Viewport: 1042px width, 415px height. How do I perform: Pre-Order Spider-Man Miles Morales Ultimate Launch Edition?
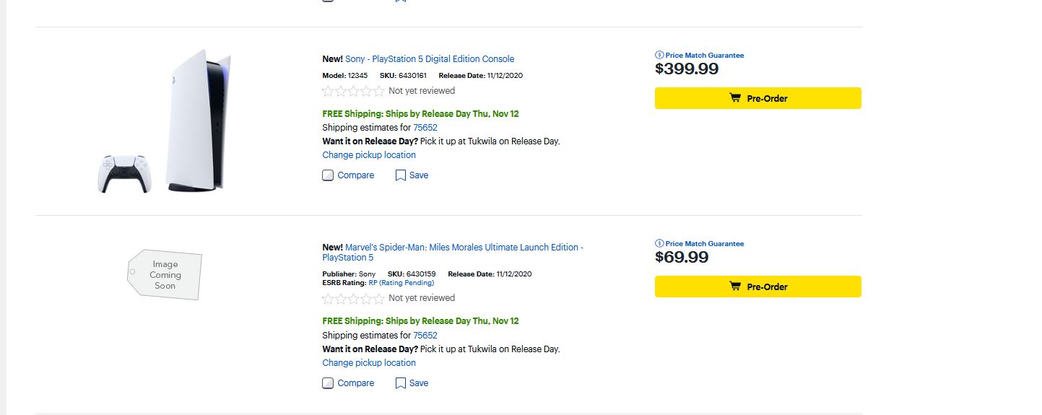click(x=757, y=287)
